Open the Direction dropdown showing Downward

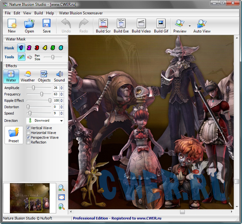pyautogui.click(x=45, y=120)
